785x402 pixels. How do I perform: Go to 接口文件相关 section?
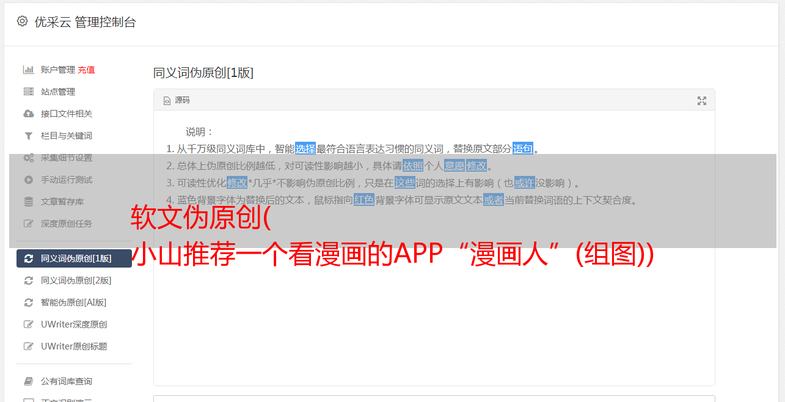[x=67, y=114]
